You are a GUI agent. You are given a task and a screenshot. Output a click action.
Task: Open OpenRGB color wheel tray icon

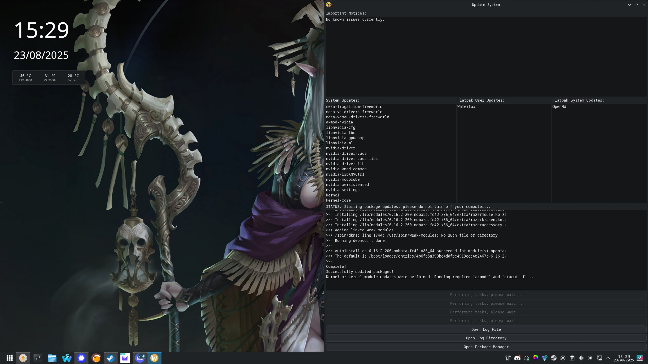(x=536, y=358)
